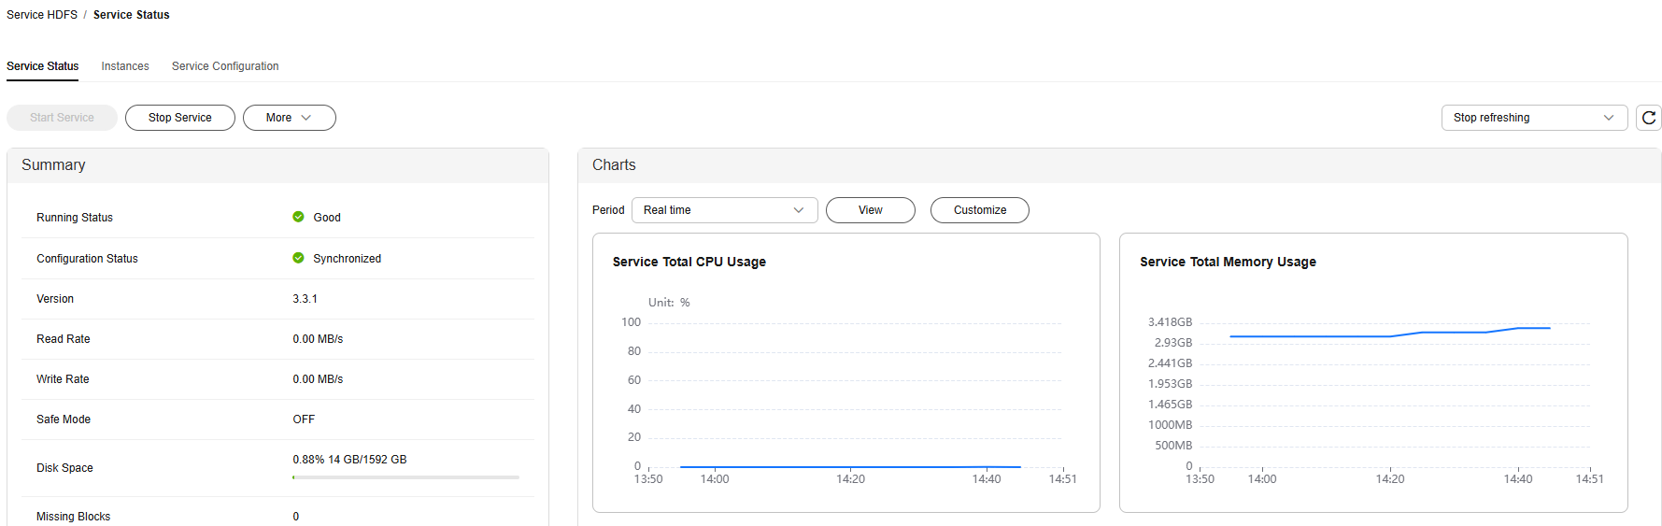Click the Service Total Memory Usage chart line
This screenshot has width=1662, height=526.
tap(1390, 333)
